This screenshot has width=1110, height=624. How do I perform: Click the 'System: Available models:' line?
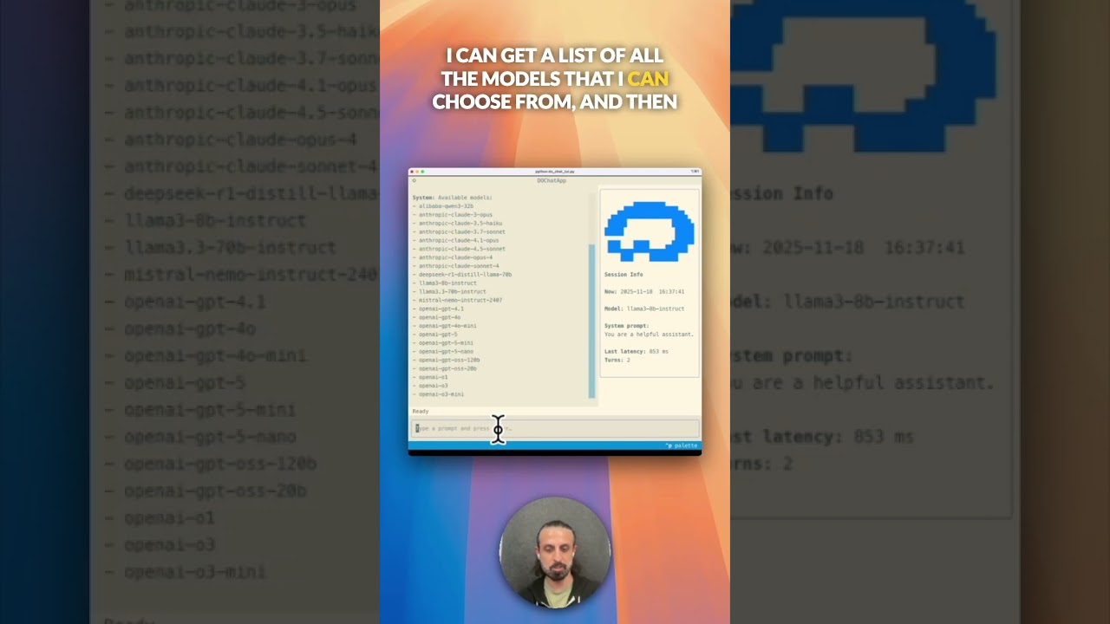[x=452, y=198]
